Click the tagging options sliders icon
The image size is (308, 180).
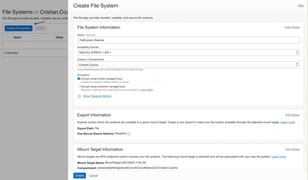[79, 96]
